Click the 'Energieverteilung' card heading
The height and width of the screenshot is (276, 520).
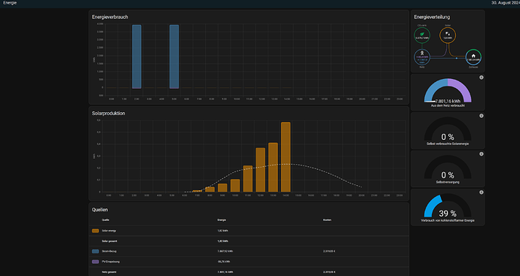point(432,17)
